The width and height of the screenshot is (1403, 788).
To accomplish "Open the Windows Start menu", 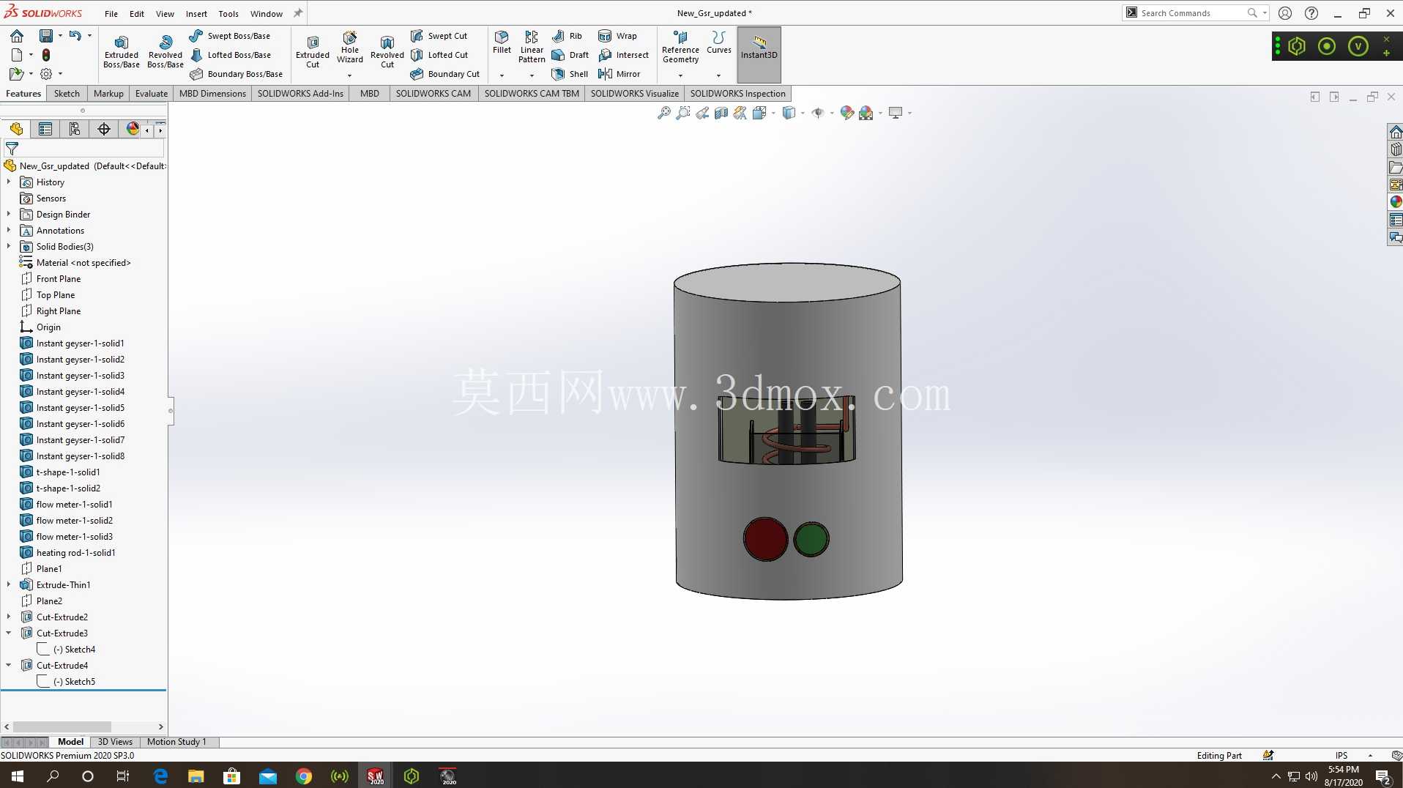I will tap(18, 776).
